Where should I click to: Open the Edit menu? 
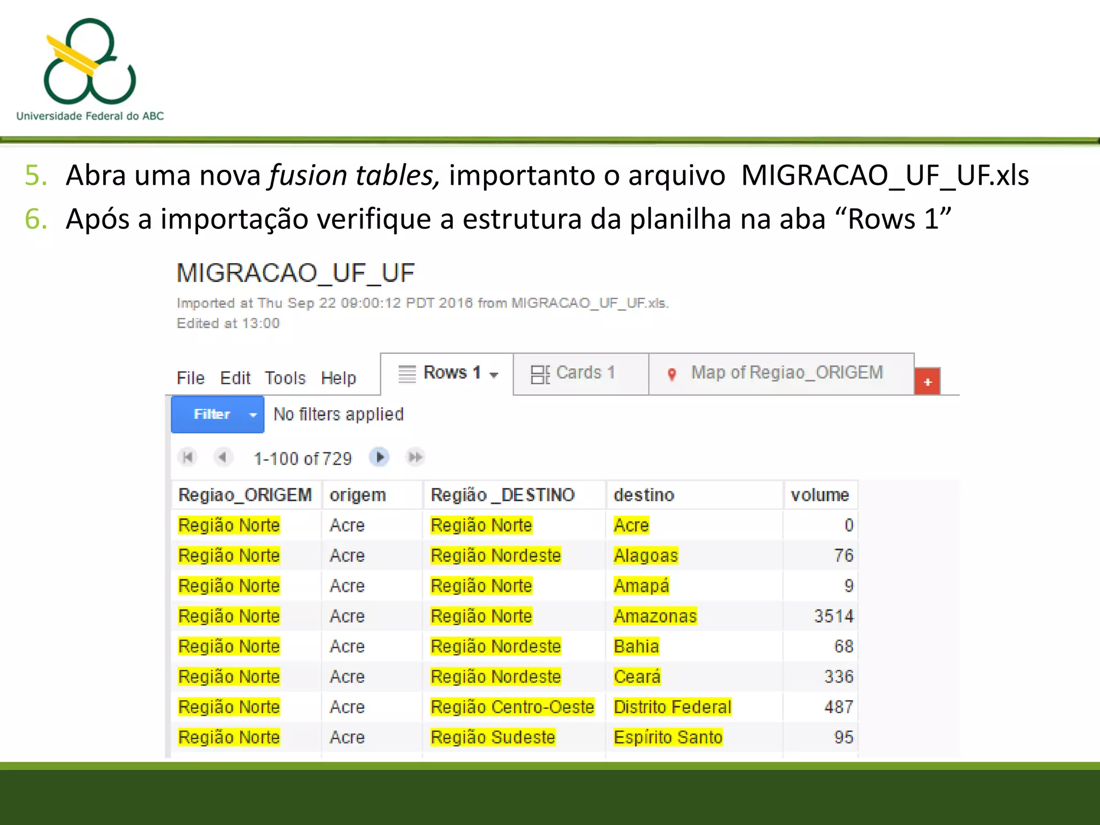pos(235,378)
